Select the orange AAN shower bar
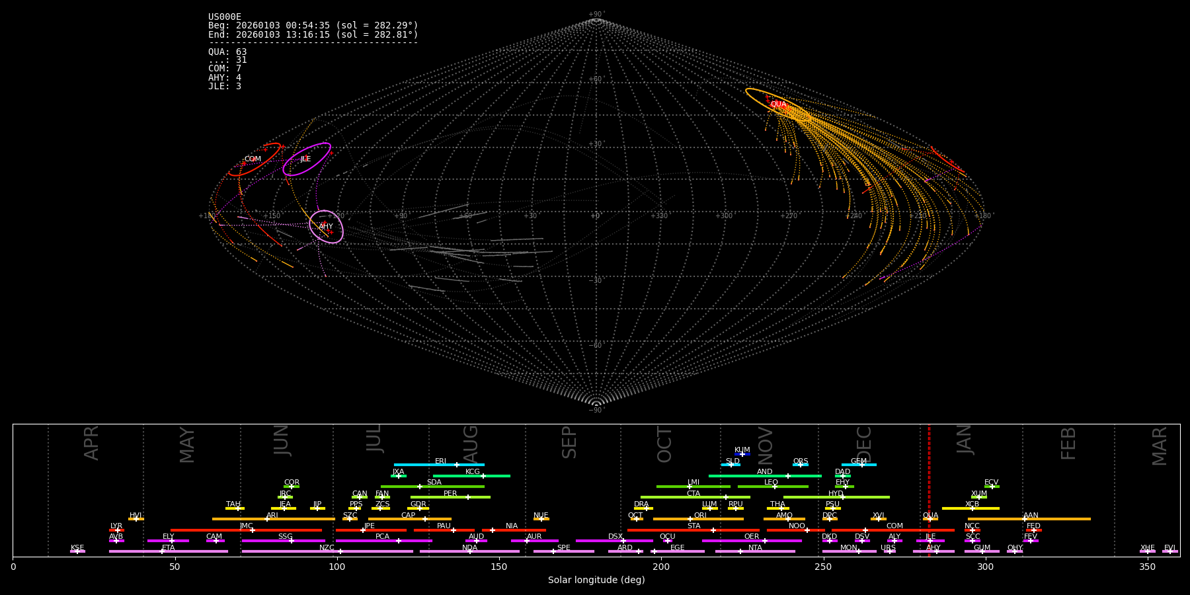Viewport: 1190px width, 595px height. [1029, 519]
